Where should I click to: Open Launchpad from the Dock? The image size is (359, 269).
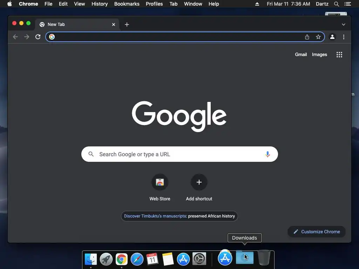click(x=106, y=259)
